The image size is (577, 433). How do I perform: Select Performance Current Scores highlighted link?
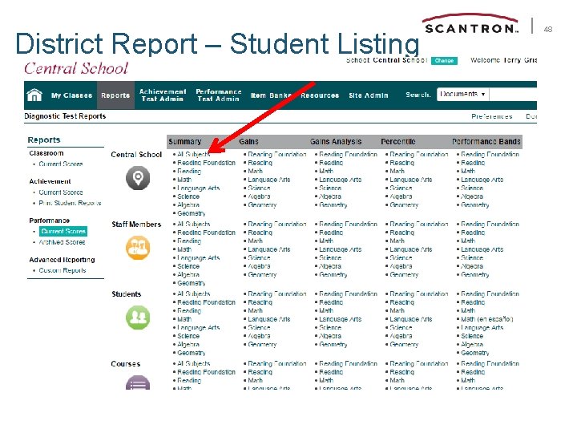point(63,231)
